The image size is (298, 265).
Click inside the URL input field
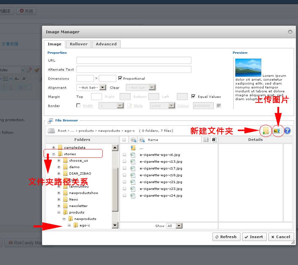(134, 60)
